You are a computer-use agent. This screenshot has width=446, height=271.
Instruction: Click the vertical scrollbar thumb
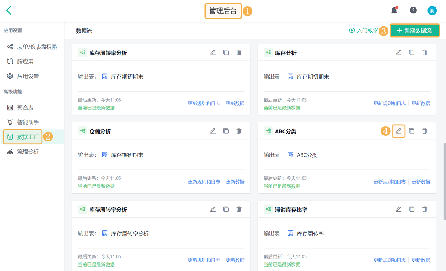(x=444, y=182)
